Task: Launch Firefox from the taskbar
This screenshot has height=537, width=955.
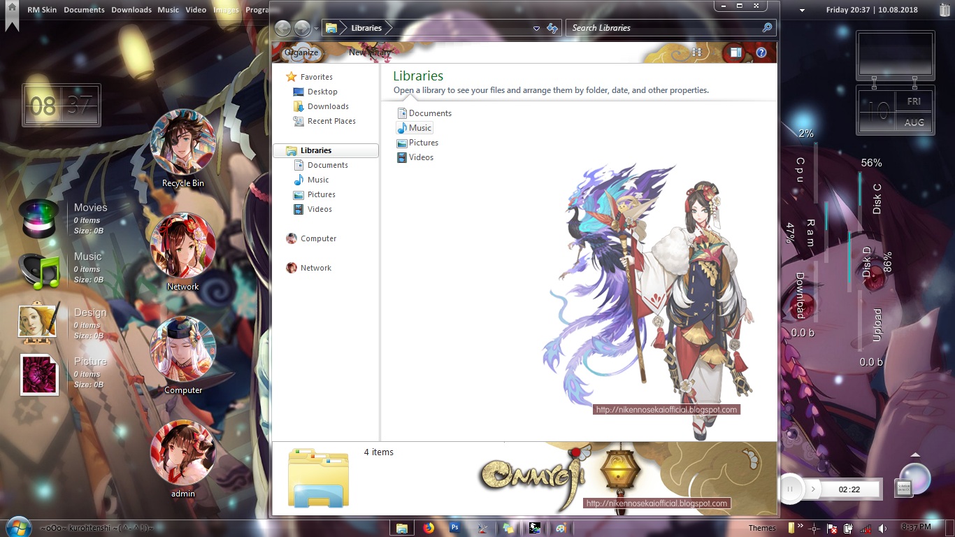Action: (x=429, y=528)
